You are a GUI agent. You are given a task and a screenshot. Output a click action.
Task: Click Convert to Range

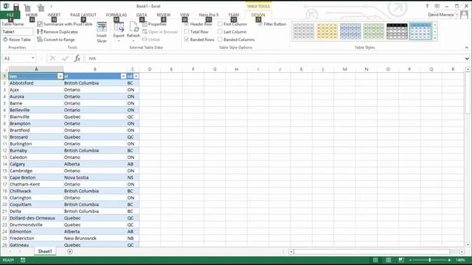tap(56, 40)
